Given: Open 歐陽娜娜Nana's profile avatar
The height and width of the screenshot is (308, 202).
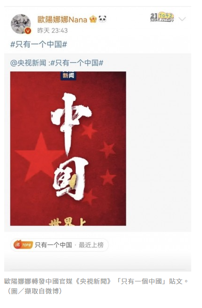Looking at the screenshot, I should point(21,24).
